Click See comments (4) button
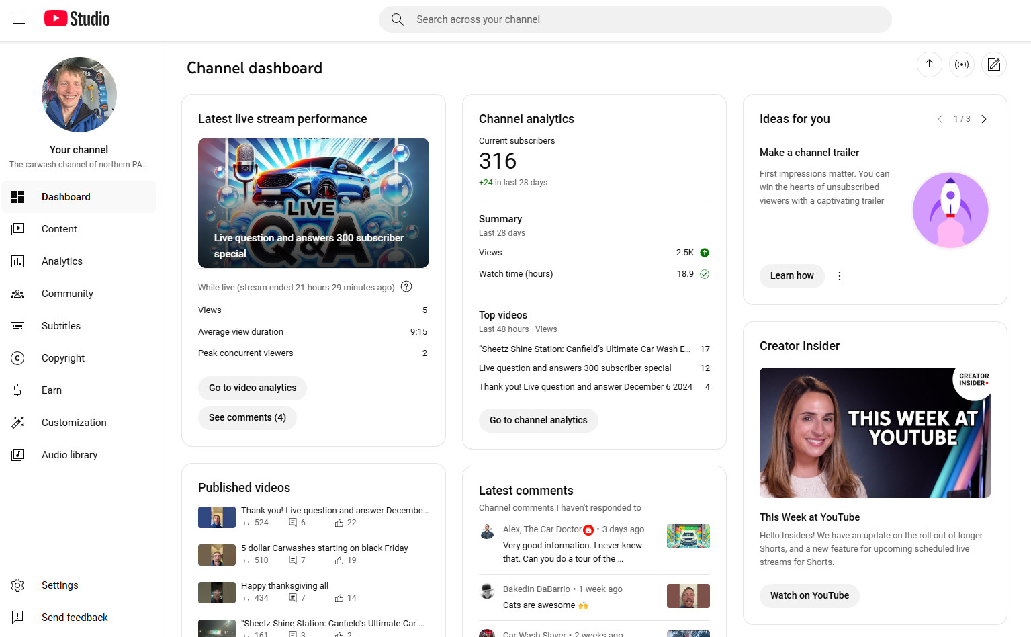This screenshot has width=1031, height=637. (x=247, y=417)
